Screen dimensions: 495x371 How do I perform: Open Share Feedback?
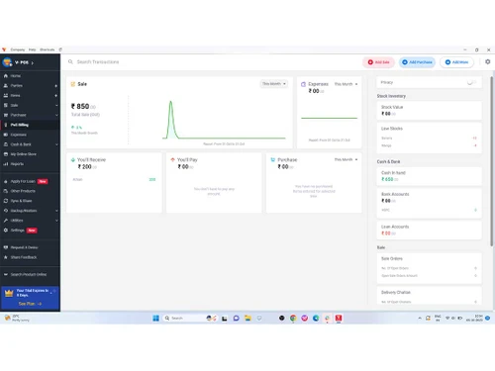(x=24, y=257)
